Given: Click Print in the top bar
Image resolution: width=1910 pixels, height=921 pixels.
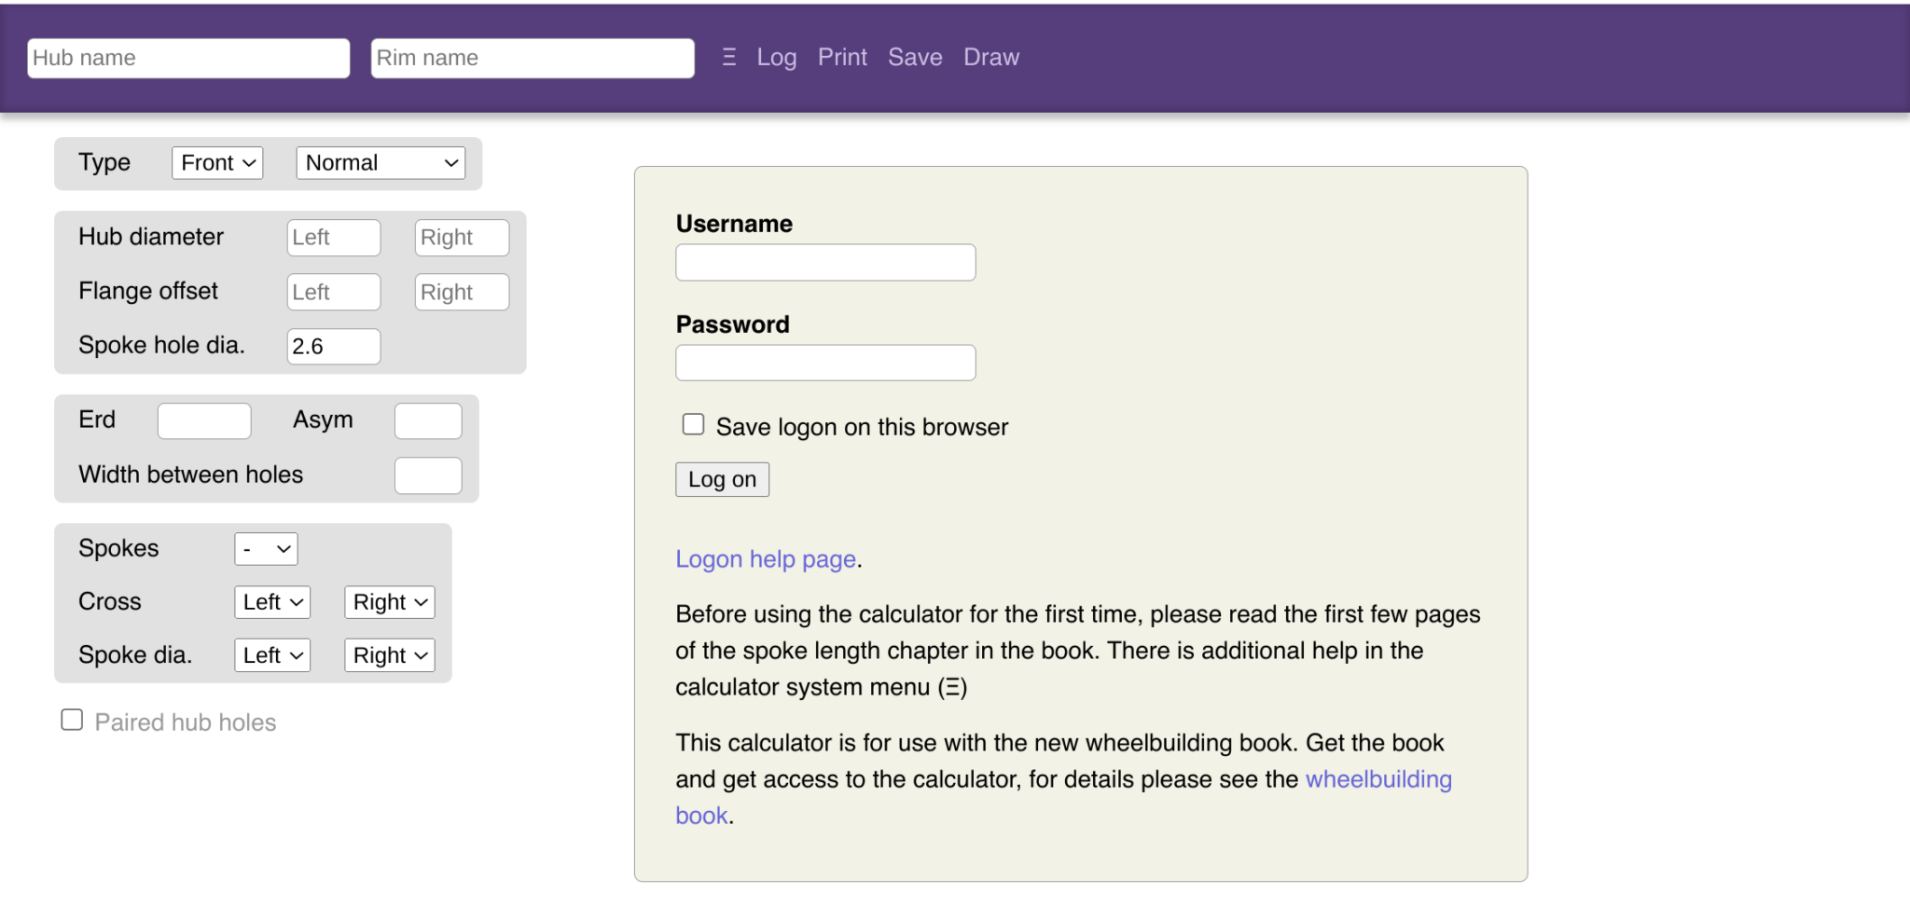Looking at the screenshot, I should 842,58.
